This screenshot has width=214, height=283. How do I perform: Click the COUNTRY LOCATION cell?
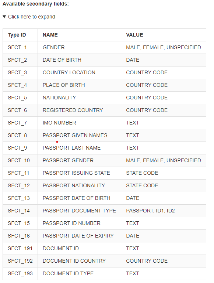[x=79, y=72]
